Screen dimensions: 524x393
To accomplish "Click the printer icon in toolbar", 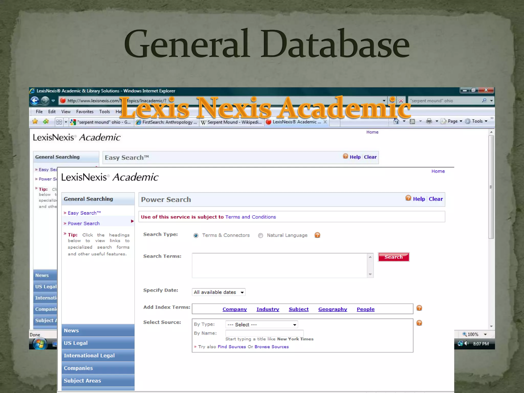I will tap(429, 121).
